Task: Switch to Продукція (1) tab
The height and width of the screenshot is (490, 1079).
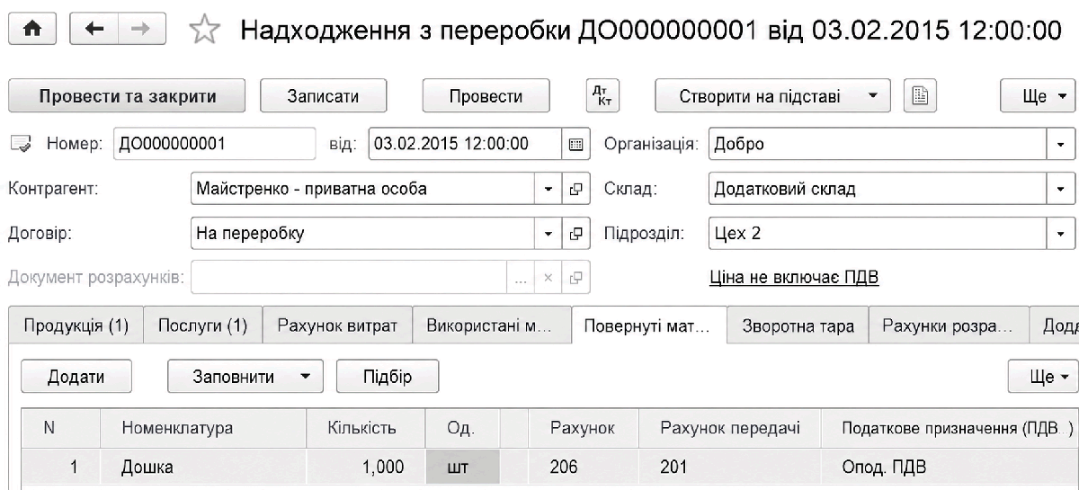Action: [76, 326]
